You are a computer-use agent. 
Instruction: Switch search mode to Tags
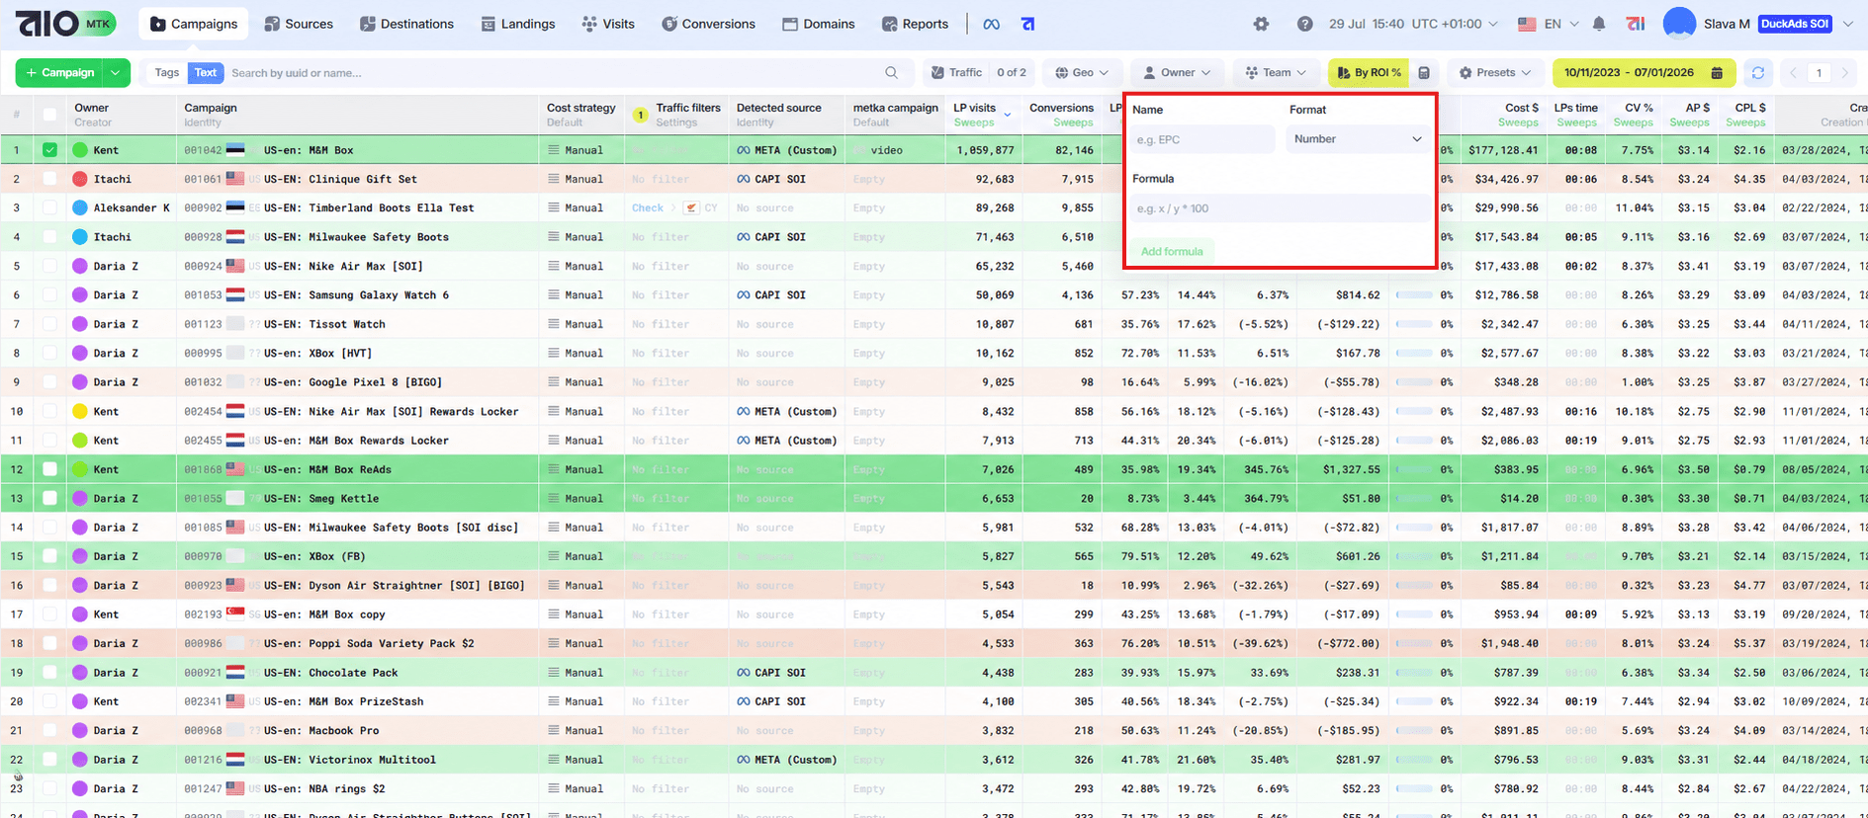click(x=167, y=72)
